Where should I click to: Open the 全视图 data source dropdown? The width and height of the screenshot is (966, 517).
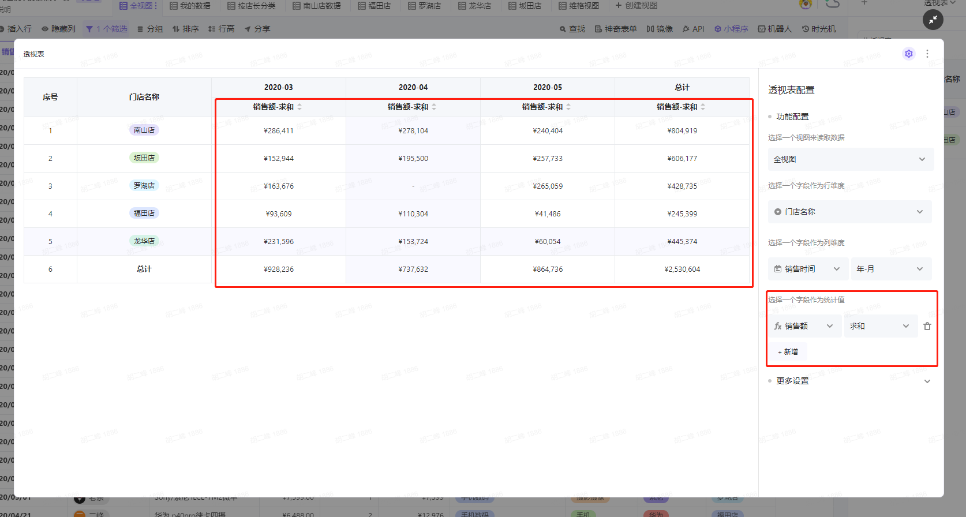coord(850,159)
